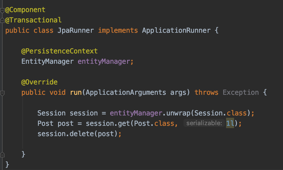Image resolution: width=283 pixels, height=170 pixels.
Task: Click the run method name
Action: pos(76,92)
